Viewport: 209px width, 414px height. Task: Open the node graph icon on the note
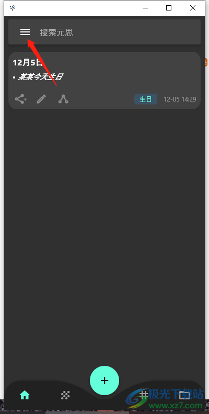(63, 99)
